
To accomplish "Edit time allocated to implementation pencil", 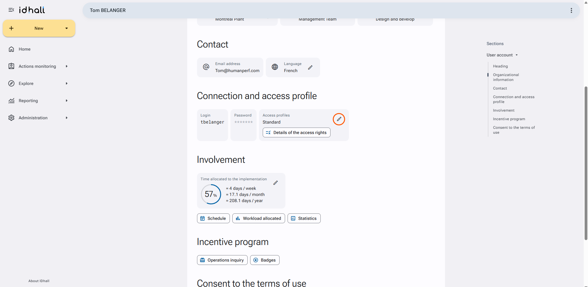I will (276, 183).
